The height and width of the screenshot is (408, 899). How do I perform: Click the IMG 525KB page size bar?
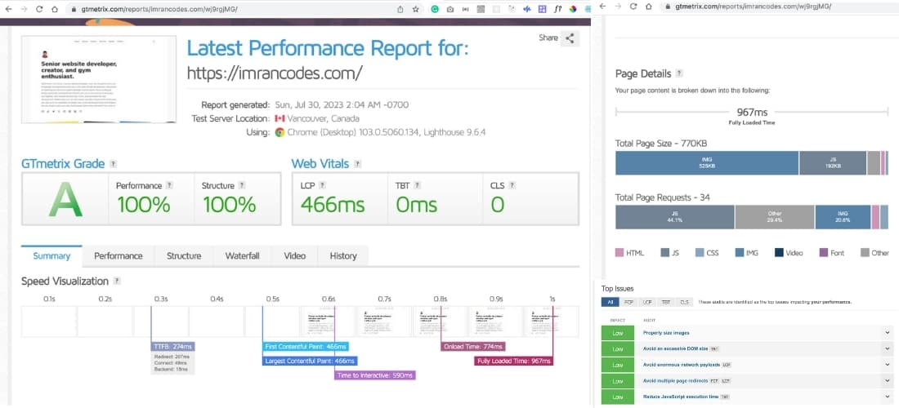point(707,163)
